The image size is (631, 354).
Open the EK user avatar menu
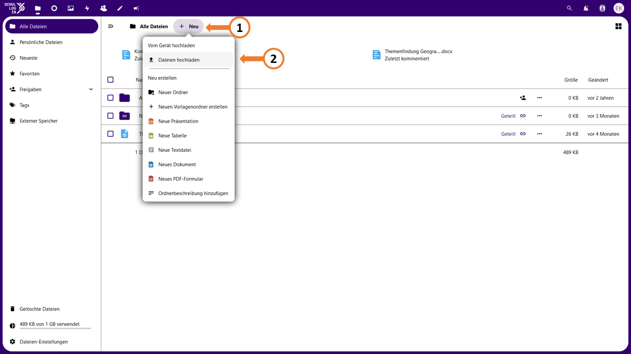click(x=619, y=8)
